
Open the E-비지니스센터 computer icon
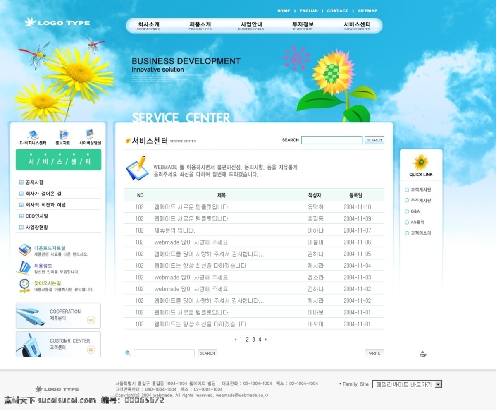coord(33,135)
